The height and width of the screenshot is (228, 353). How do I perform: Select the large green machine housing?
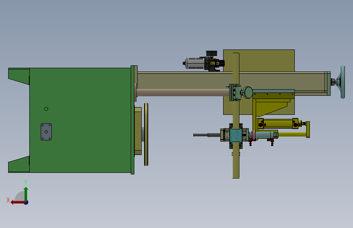(x=80, y=120)
